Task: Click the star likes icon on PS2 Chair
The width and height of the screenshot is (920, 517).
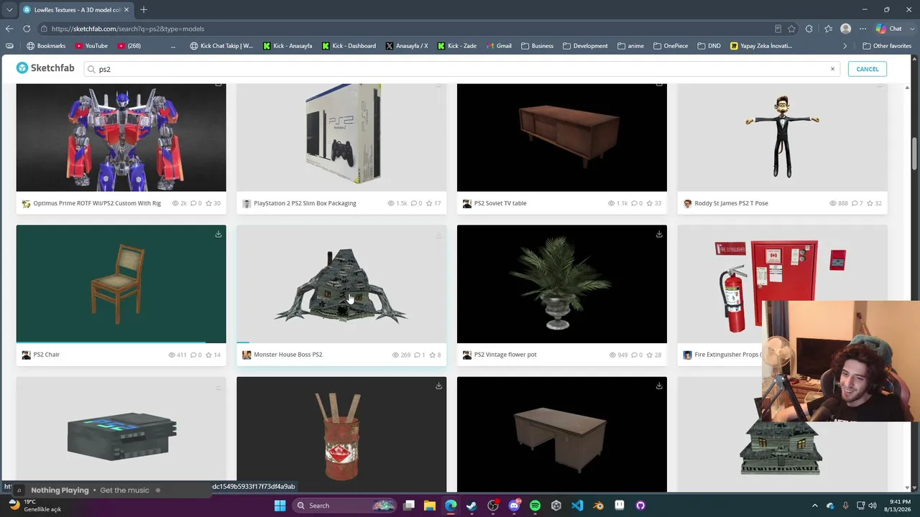Action: click(208, 355)
